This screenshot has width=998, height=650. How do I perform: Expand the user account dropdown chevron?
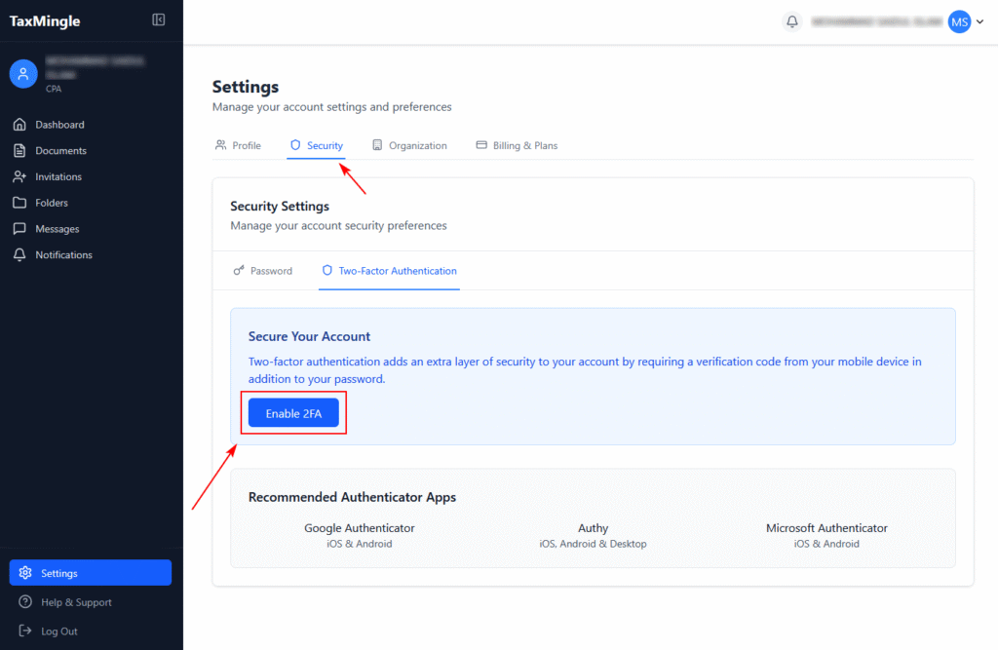(979, 22)
